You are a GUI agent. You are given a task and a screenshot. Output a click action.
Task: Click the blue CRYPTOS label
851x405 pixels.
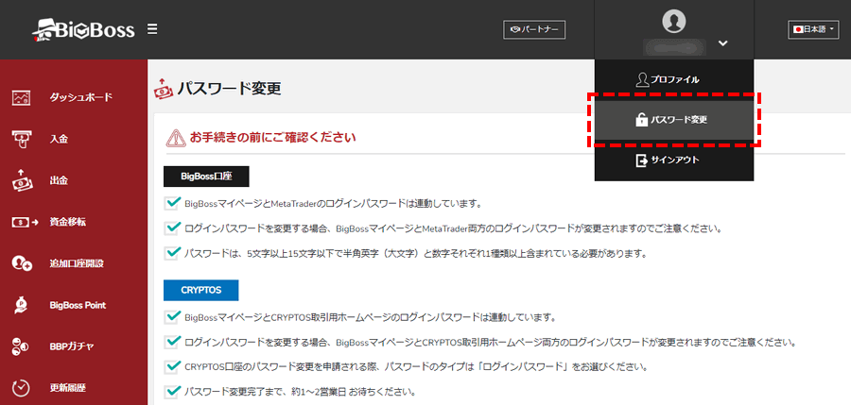pos(200,290)
